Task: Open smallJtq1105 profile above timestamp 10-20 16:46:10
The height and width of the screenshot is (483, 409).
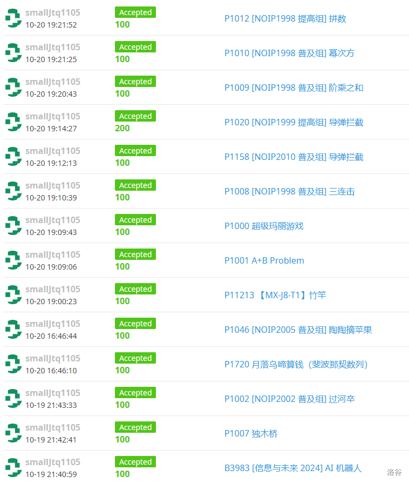Action: click(x=53, y=358)
